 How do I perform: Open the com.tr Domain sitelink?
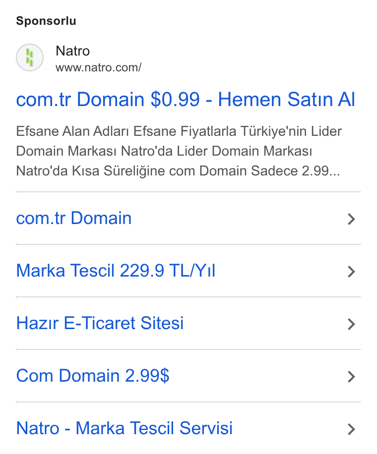pyautogui.click(x=74, y=218)
